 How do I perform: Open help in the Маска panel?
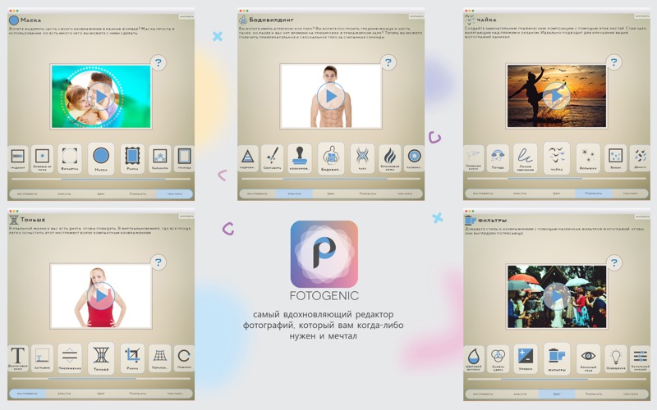(x=159, y=63)
